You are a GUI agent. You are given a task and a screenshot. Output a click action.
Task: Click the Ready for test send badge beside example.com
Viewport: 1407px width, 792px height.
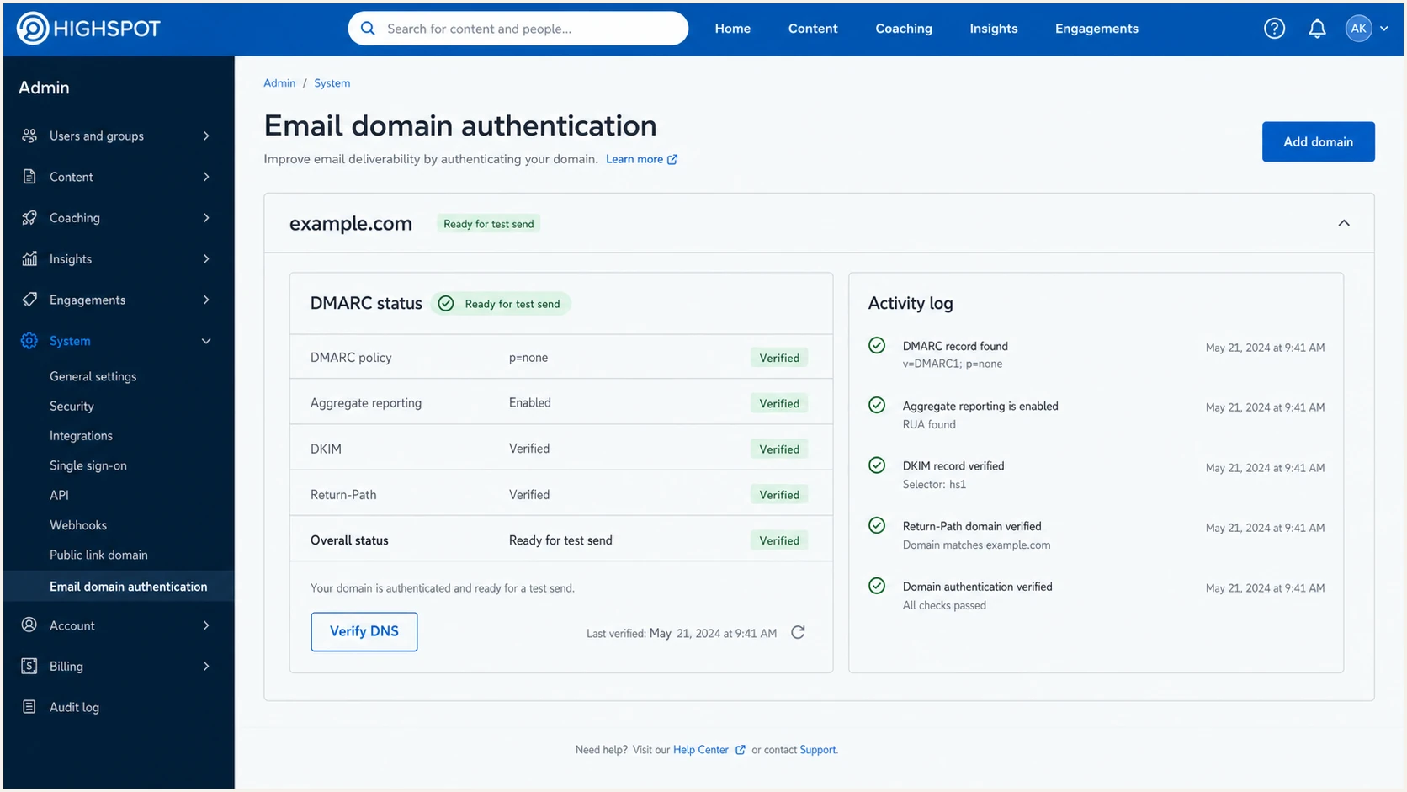coord(488,224)
